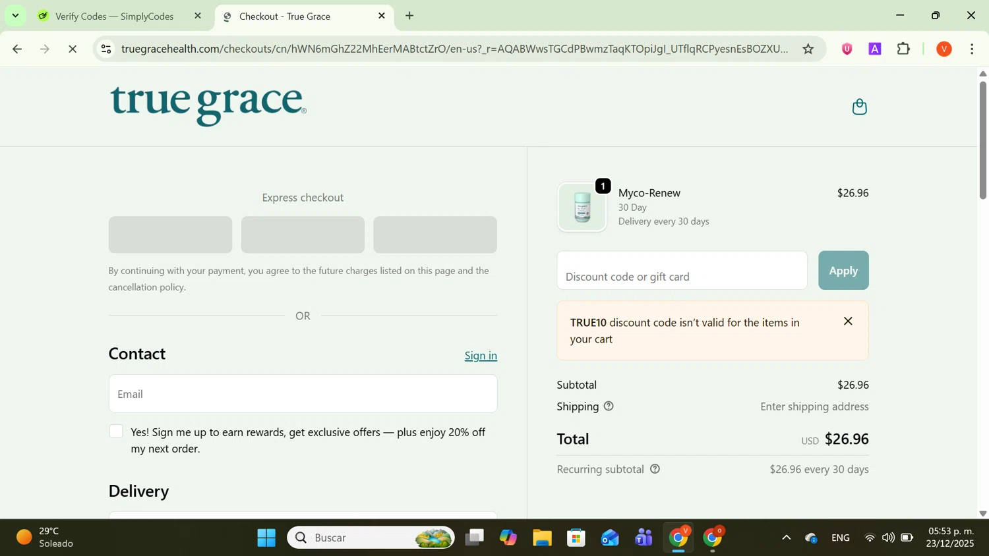Close the Checkout True Grace tab

[382, 16]
